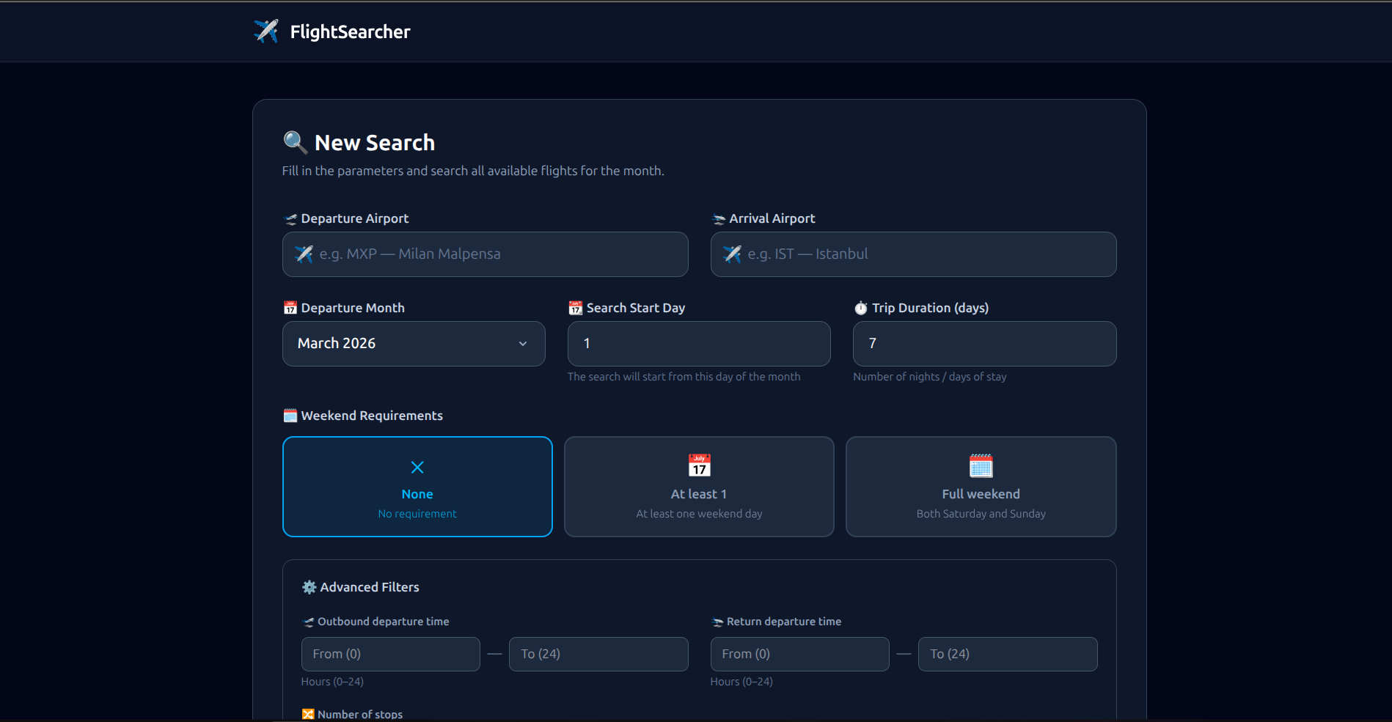Click the chevron on the March 2026 selector

point(522,343)
